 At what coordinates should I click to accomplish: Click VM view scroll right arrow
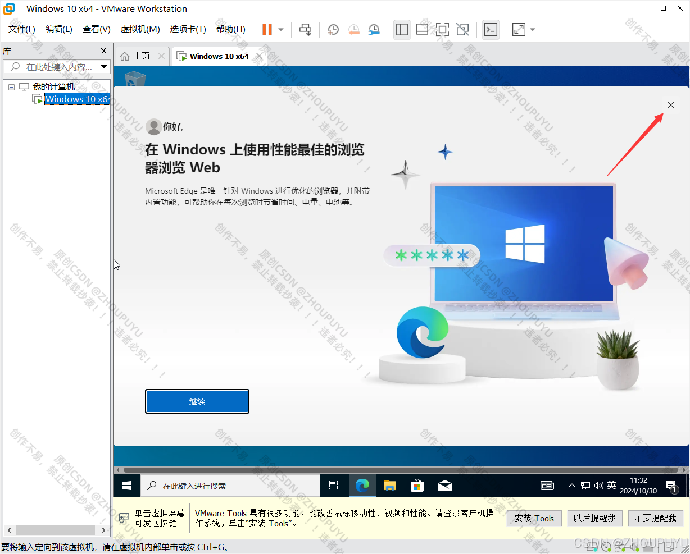point(684,470)
